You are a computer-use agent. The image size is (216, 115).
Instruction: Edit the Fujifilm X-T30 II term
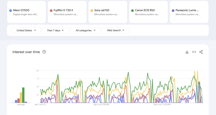tap(67, 12)
